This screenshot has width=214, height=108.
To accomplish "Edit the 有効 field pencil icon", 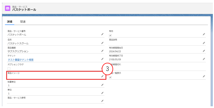I will (204, 34).
